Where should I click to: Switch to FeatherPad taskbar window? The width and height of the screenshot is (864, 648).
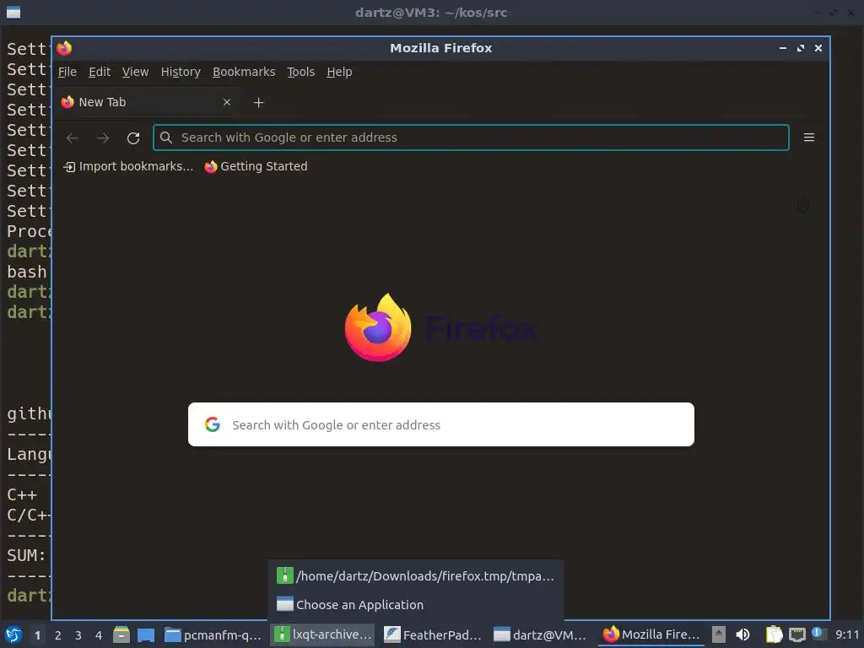pos(433,635)
